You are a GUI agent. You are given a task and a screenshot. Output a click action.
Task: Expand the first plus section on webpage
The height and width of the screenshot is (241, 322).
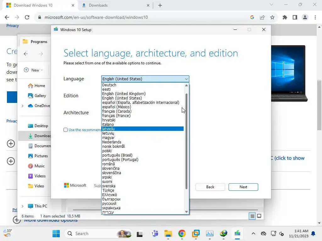coord(11,143)
